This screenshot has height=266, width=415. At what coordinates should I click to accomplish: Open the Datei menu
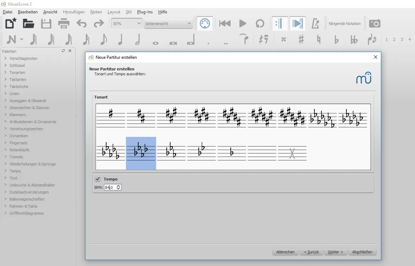click(x=8, y=12)
